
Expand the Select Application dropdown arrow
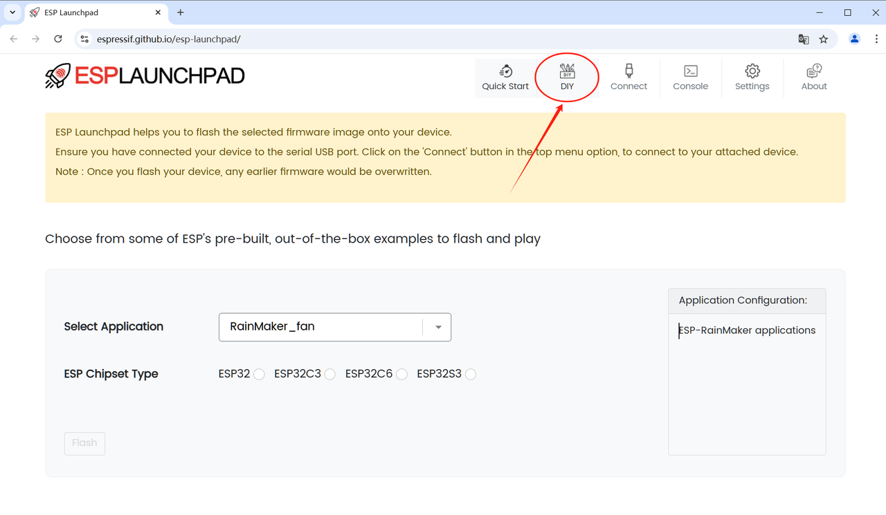438,327
